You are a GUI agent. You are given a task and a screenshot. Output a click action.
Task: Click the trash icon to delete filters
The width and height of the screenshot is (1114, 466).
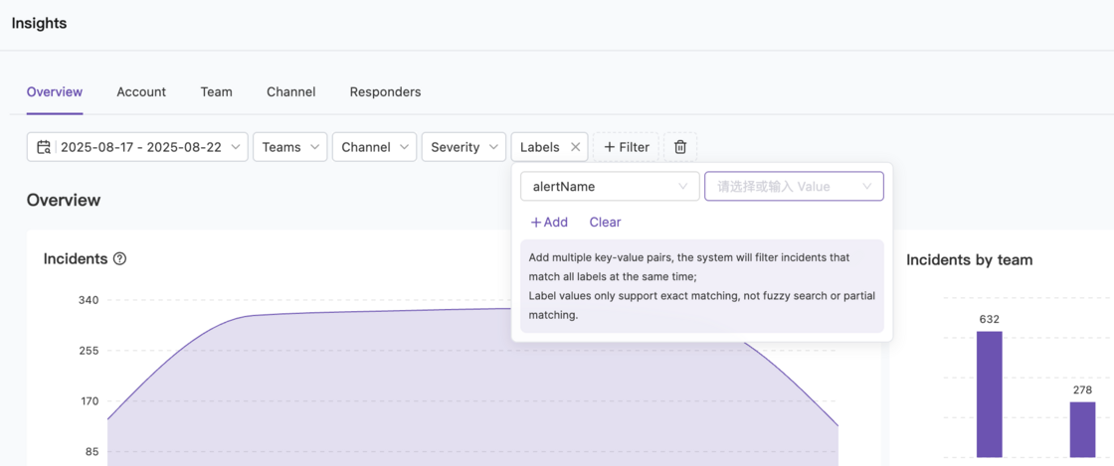680,147
